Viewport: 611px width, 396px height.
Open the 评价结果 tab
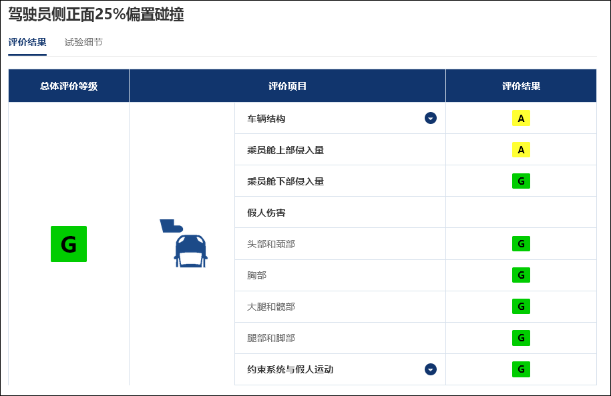coord(27,42)
